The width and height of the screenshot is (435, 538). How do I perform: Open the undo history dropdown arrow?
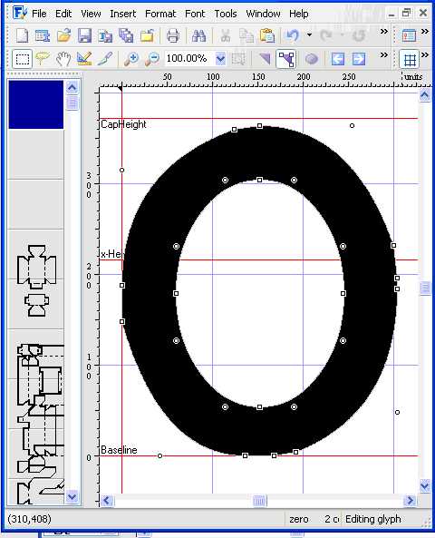[x=309, y=35]
